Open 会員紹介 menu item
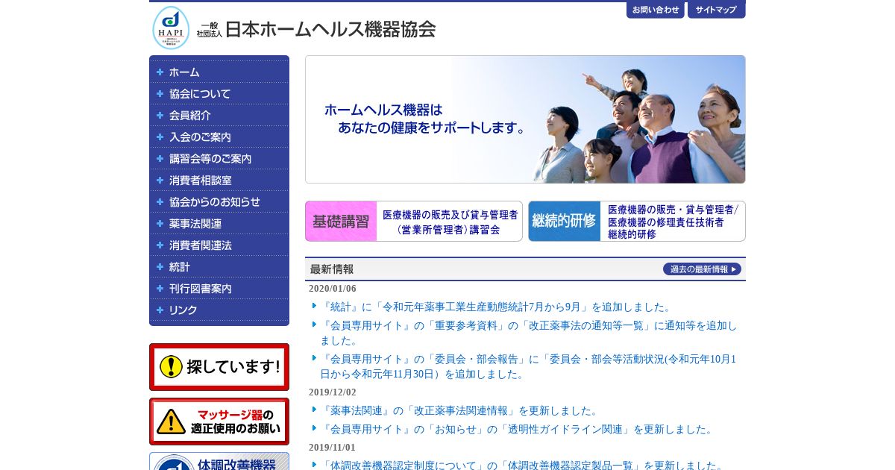Screen dimensions: 895x470 (x=219, y=116)
